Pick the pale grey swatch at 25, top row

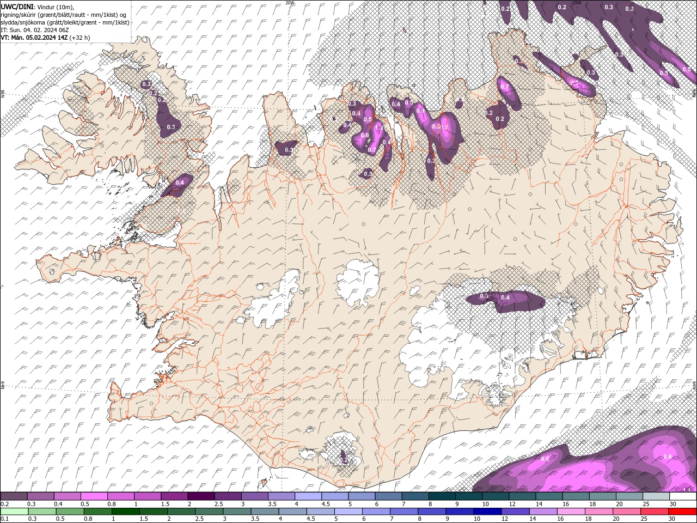[656, 496]
